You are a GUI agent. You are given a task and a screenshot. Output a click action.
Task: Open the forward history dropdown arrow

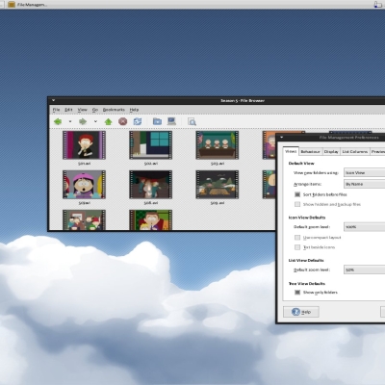pos(95,121)
